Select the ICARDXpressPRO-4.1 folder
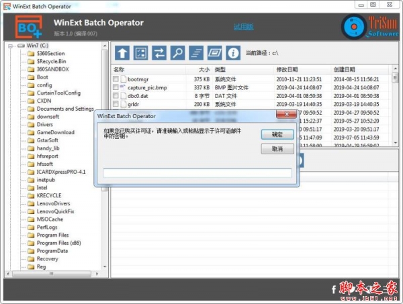Image resolution: width=403 pixels, height=304 pixels. (x=61, y=172)
